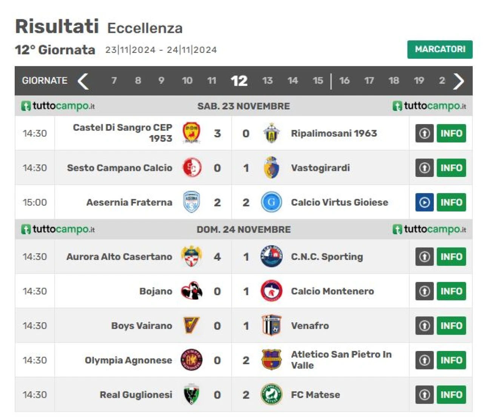Switch to giornata 13
Viewport: 483px width, 420px height.
tap(267, 80)
